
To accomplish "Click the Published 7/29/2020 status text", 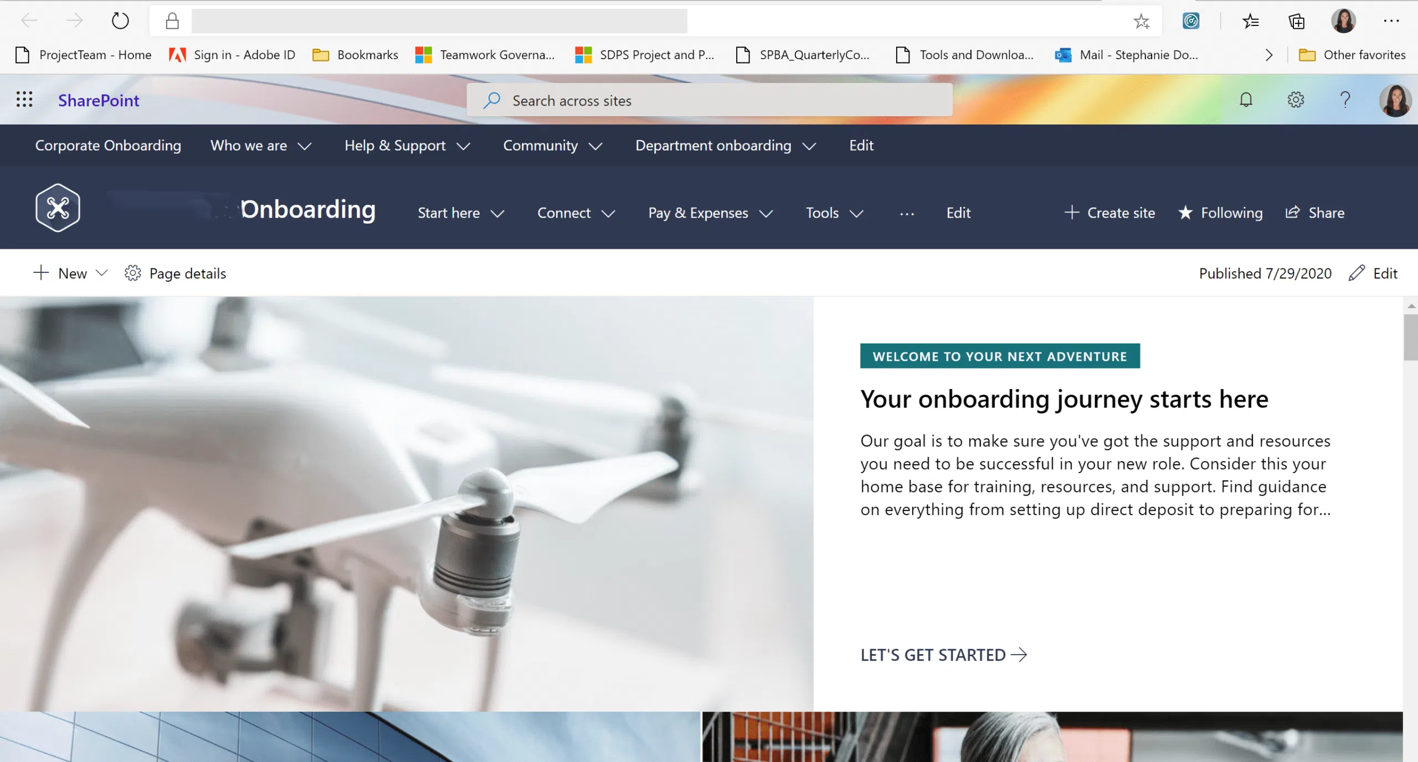I will click(x=1265, y=273).
